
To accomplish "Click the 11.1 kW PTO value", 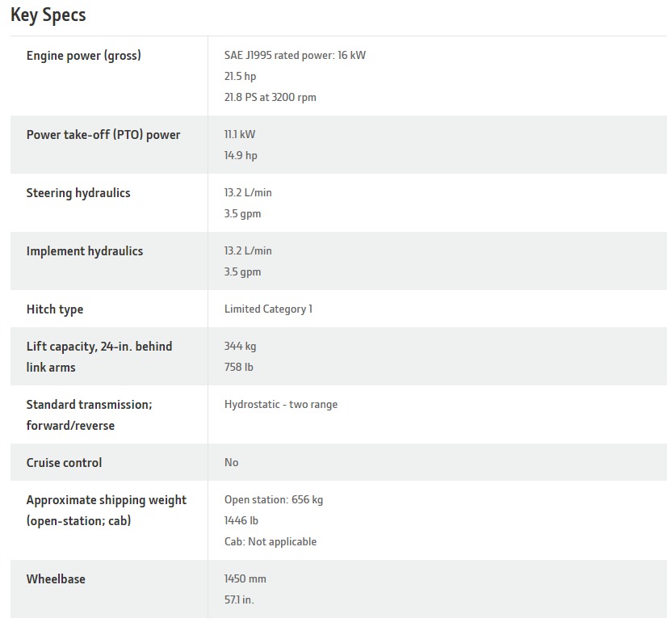I will [x=240, y=135].
